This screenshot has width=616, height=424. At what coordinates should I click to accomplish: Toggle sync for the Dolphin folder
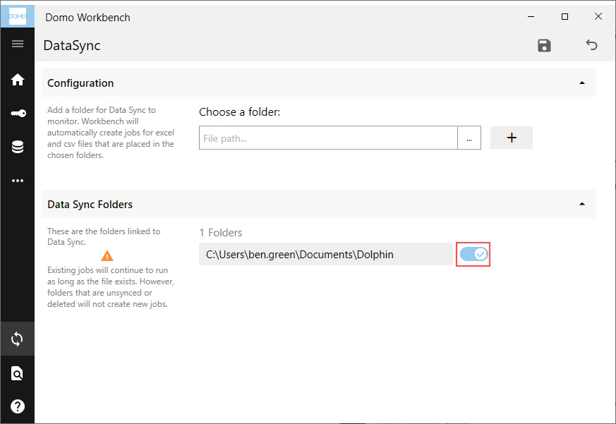point(473,254)
